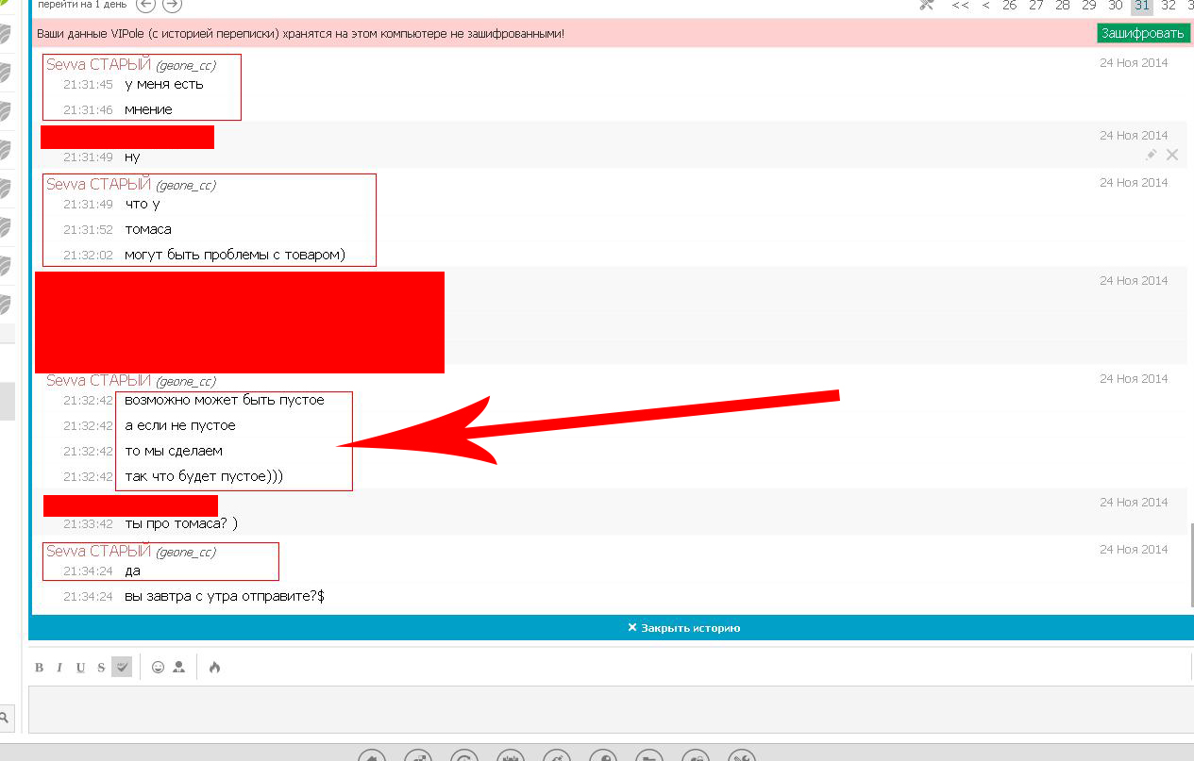Enable strikethrough formatting
1194x761 pixels.
tap(101, 668)
